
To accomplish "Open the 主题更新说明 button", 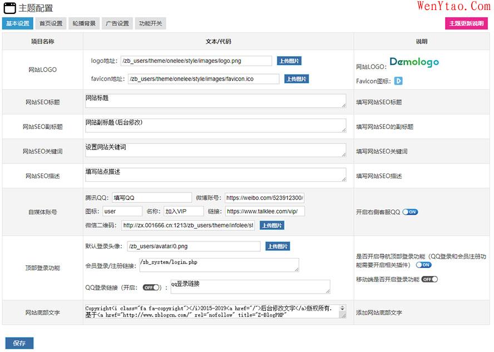I will point(466,23).
